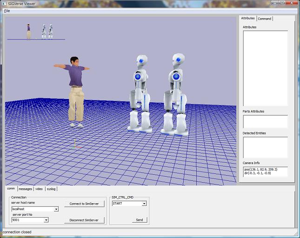Click the SIGVerse Viewer title bar icon
Image resolution: width=300 pixels, height=238 pixels.
4,3
